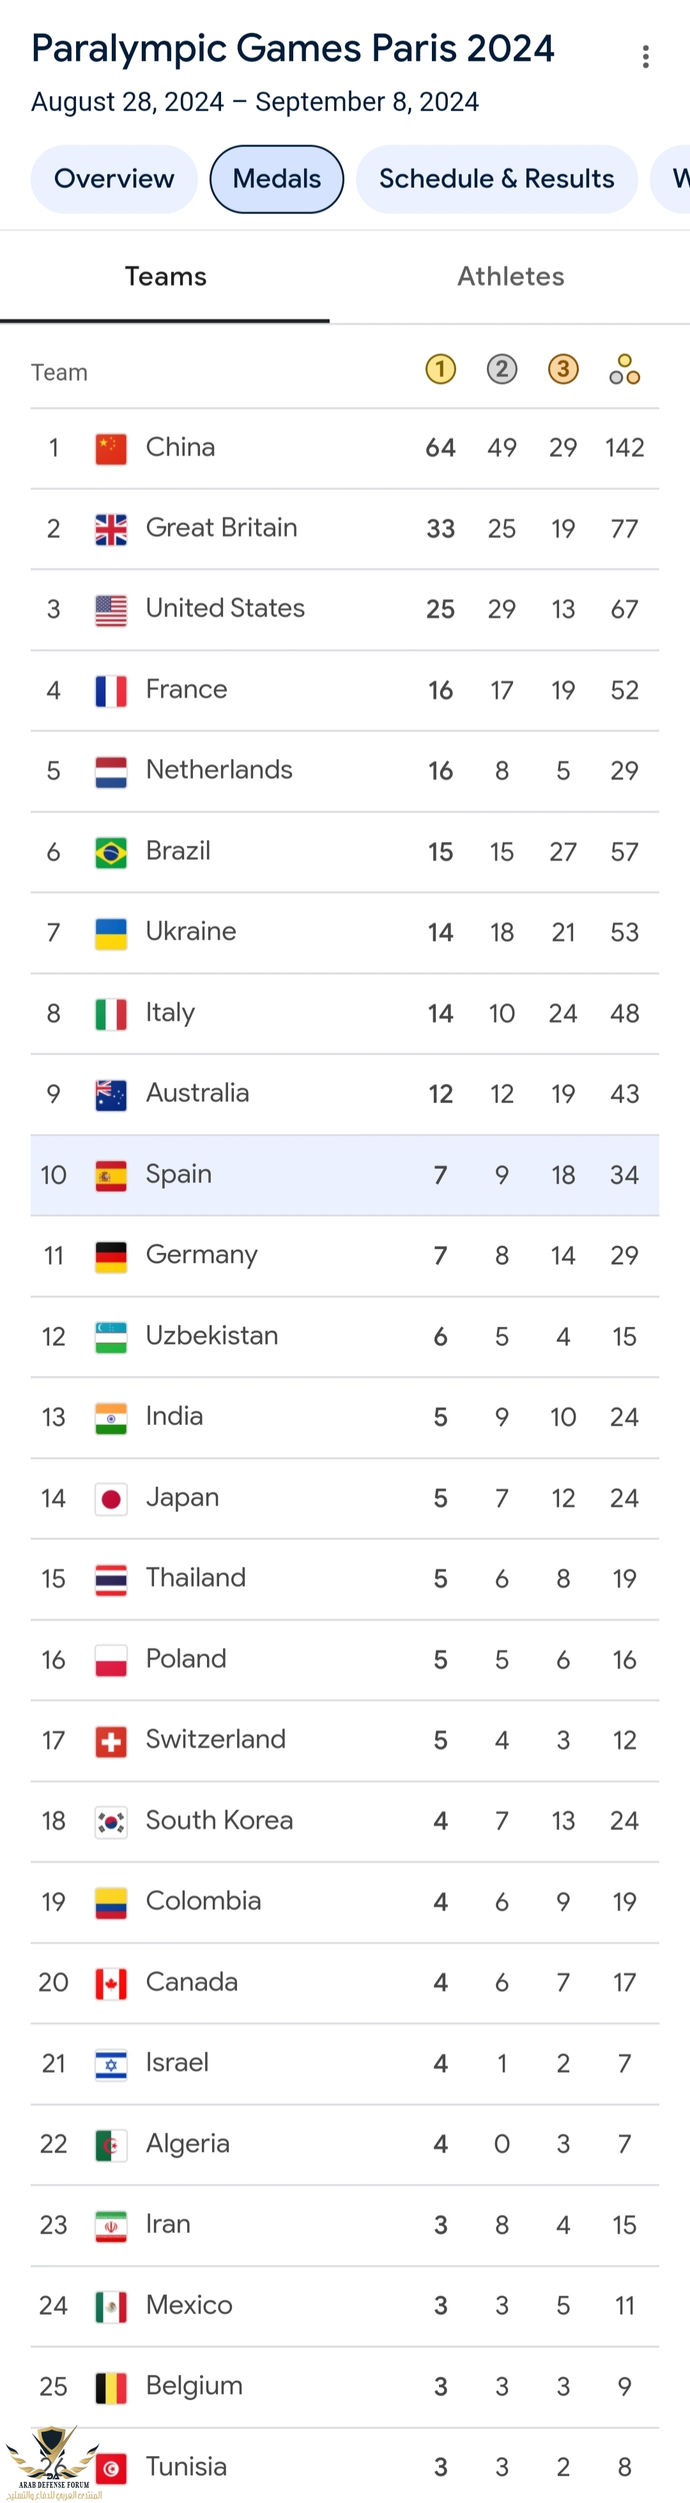
Task: Select the Teams sub-tab
Action: point(165,277)
